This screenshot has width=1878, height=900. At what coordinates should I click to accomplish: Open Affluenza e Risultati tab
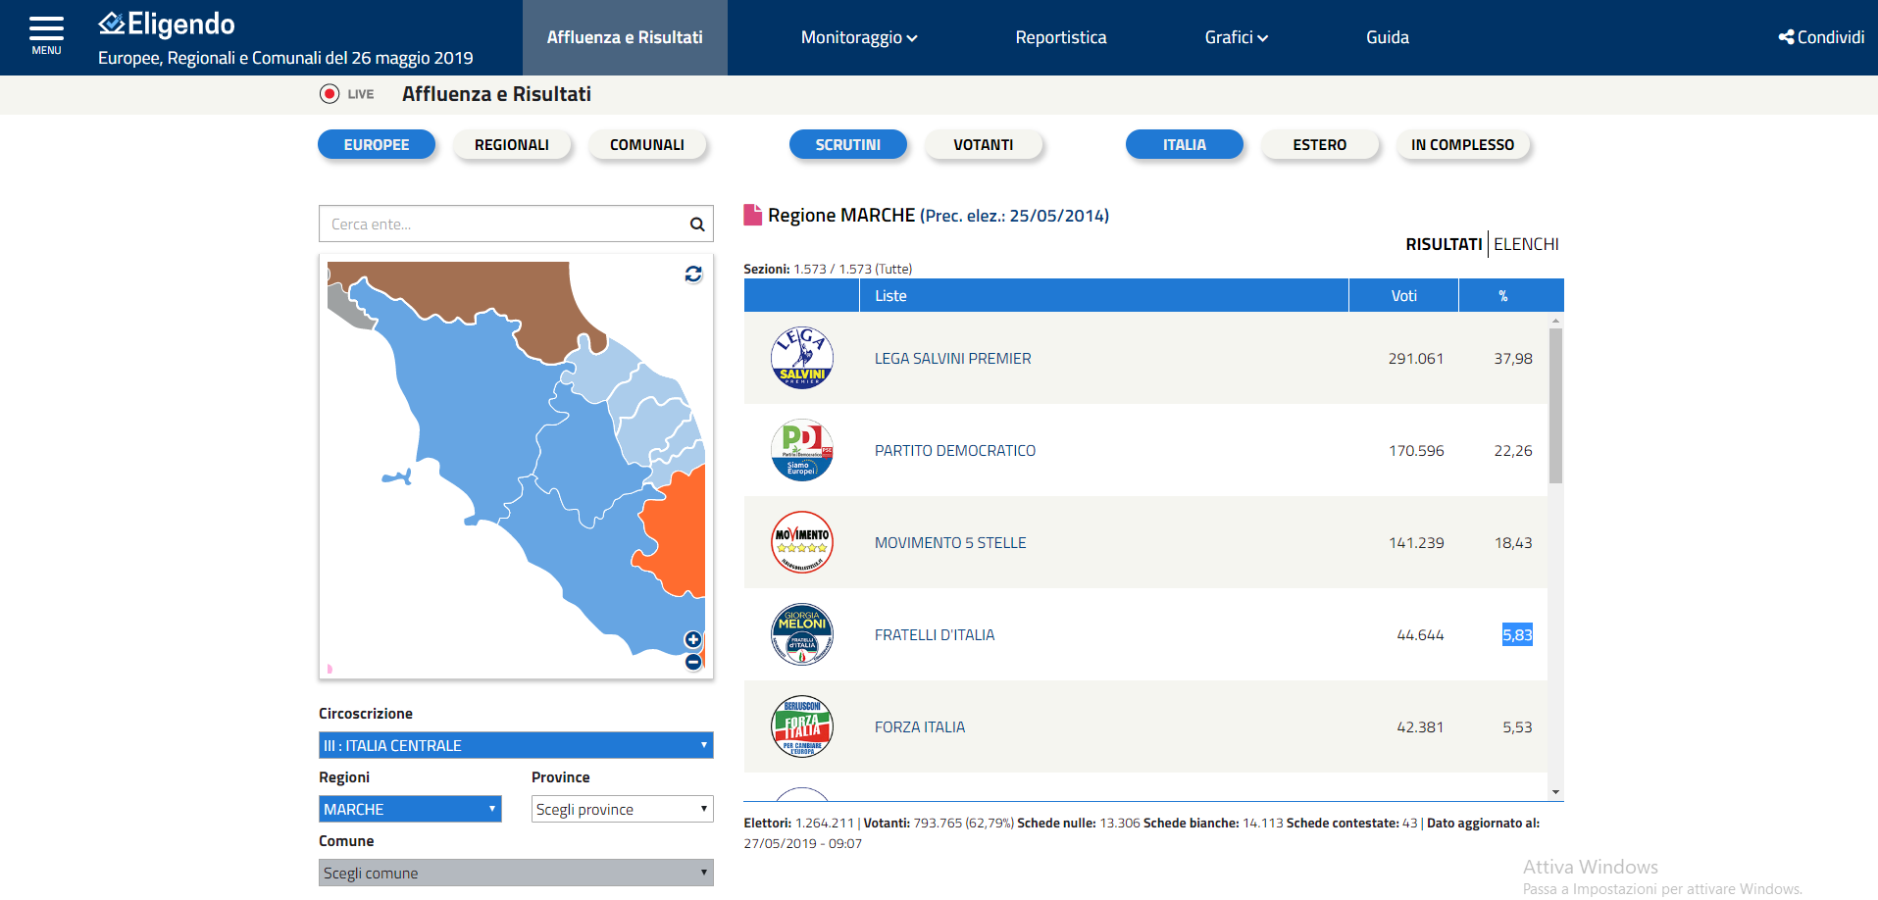pos(625,37)
